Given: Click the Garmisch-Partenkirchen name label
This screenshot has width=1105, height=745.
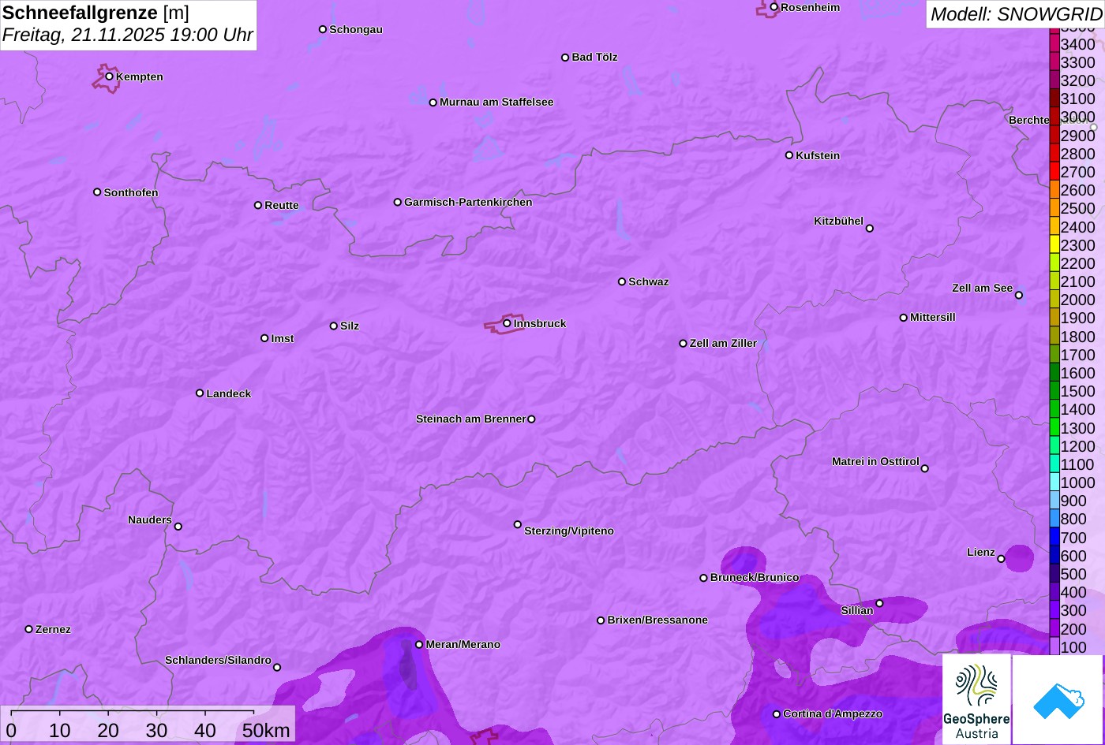Looking at the screenshot, I should coord(468,203).
